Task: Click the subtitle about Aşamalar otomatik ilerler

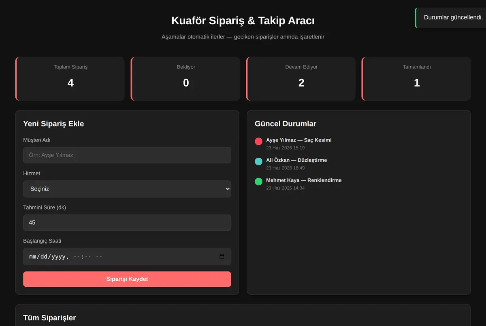Action: (x=243, y=37)
